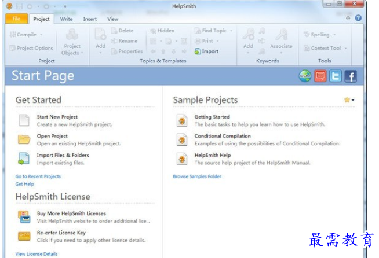Collapse the ribbon with the caret icon
The image size is (379, 258).
tap(348, 18)
